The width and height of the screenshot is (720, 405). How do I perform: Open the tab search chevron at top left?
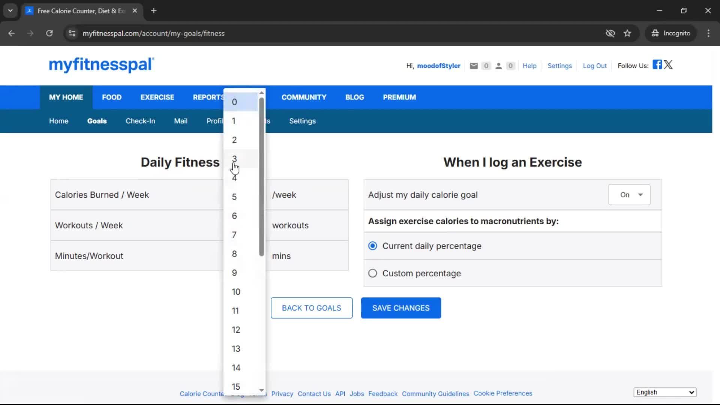10,10
